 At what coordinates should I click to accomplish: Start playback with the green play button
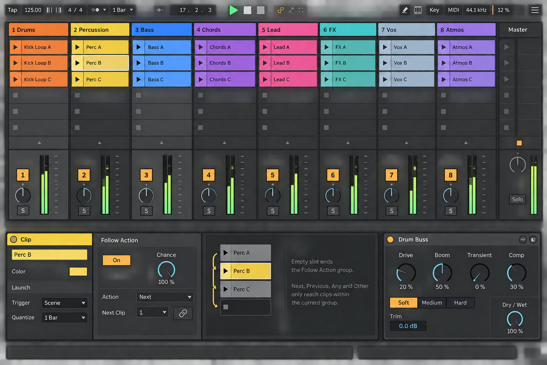tap(234, 10)
